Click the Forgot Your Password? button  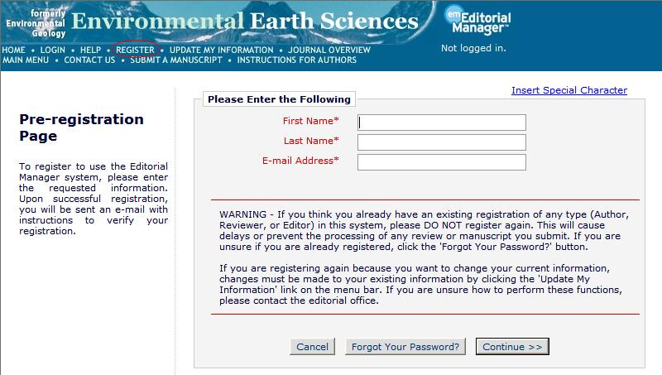406,347
